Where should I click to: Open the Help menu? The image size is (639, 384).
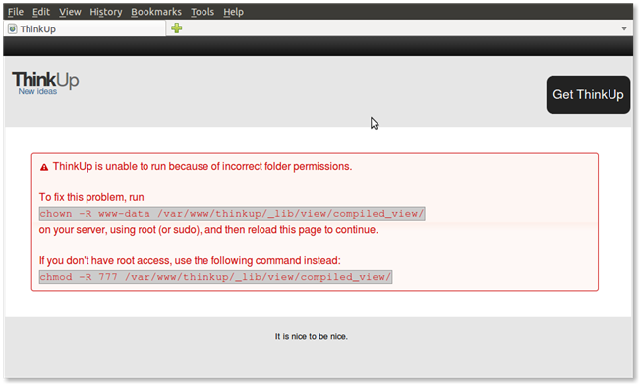(233, 12)
